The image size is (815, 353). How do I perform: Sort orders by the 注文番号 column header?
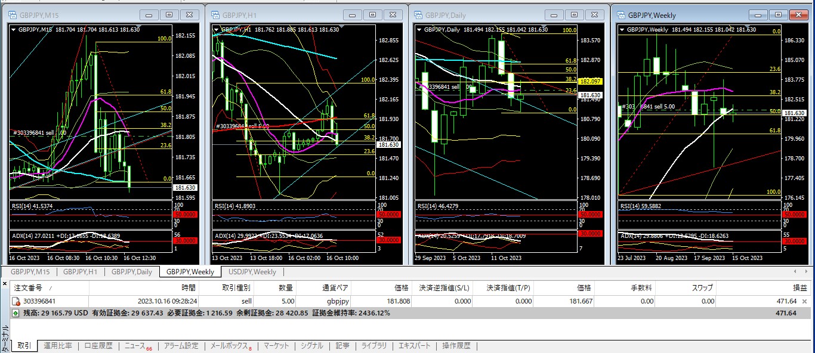pyautogui.click(x=28, y=287)
